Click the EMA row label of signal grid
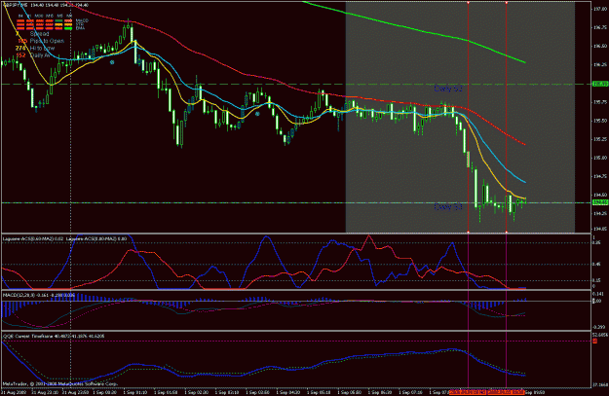This screenshot has width=609, height=396. 80,28
